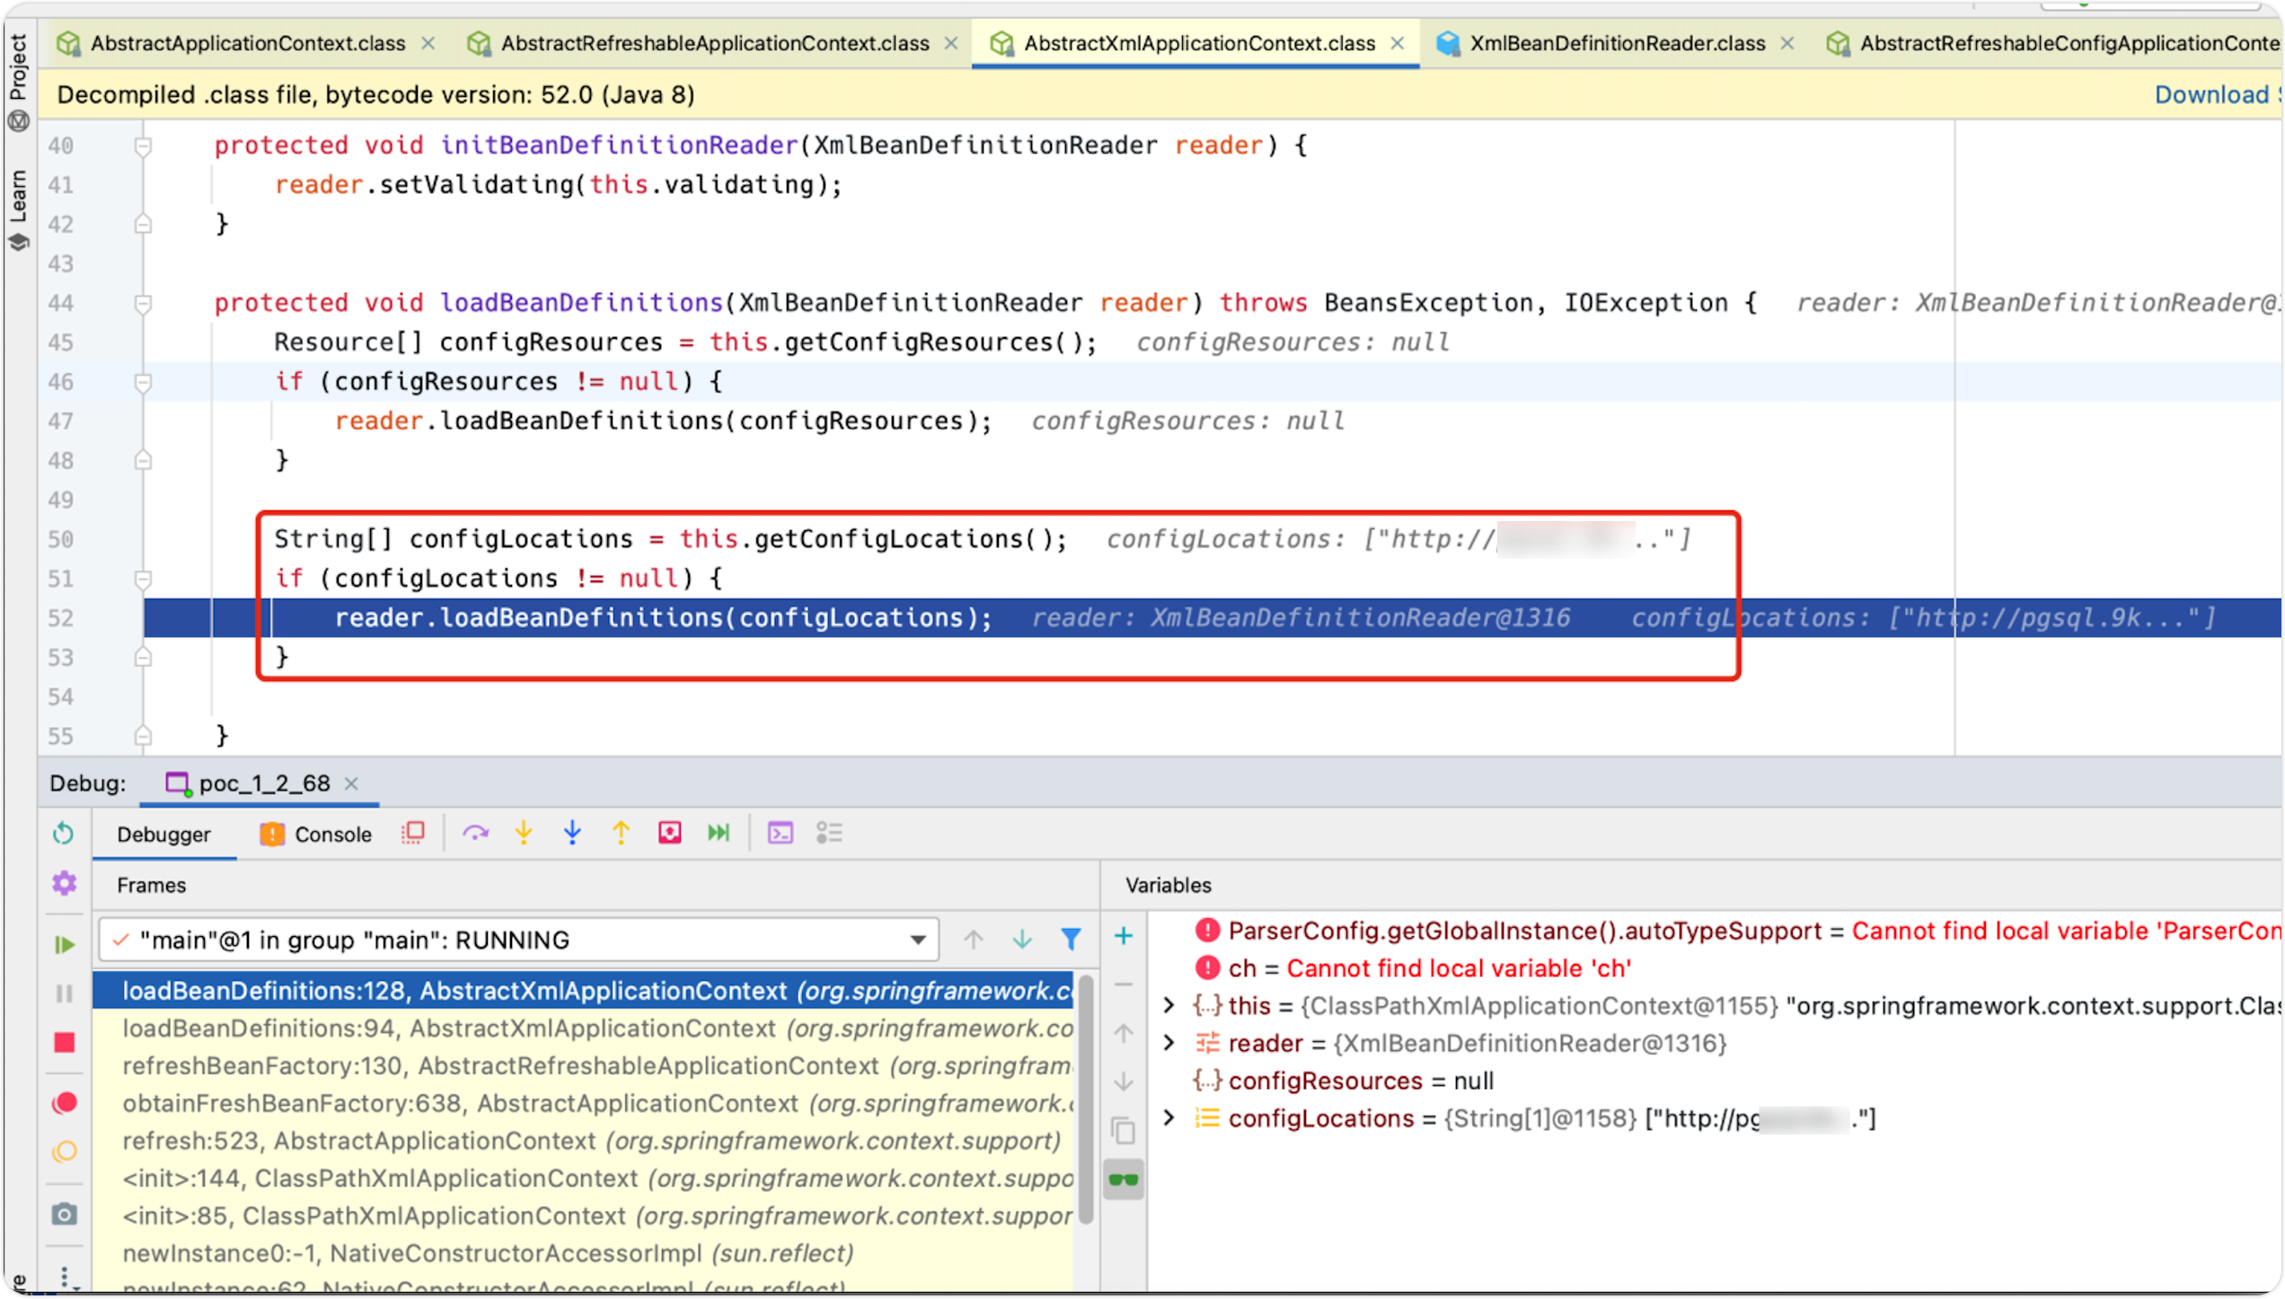Viewport: 2285px width, 1299px height.
Task: Resume program with green play icon
Action: point(64,944)
